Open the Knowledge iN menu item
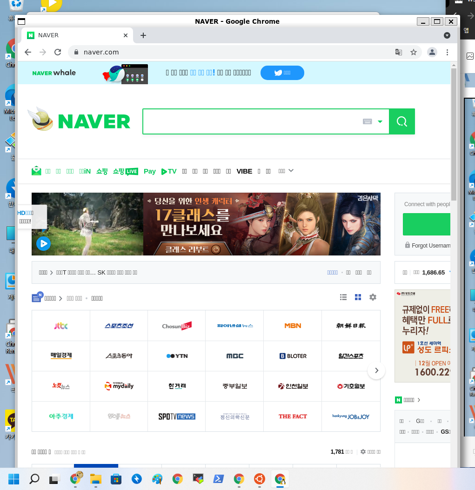The width and height of the screenshot is (475, 490). point(85,171)
